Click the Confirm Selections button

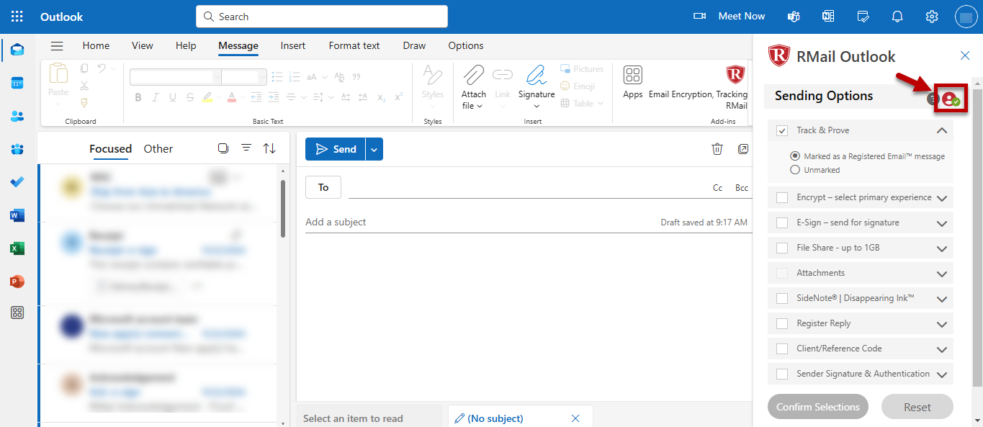[x=817, y=407]
